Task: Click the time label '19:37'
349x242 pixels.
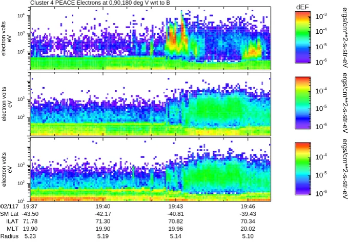Action: click(30, 207)
